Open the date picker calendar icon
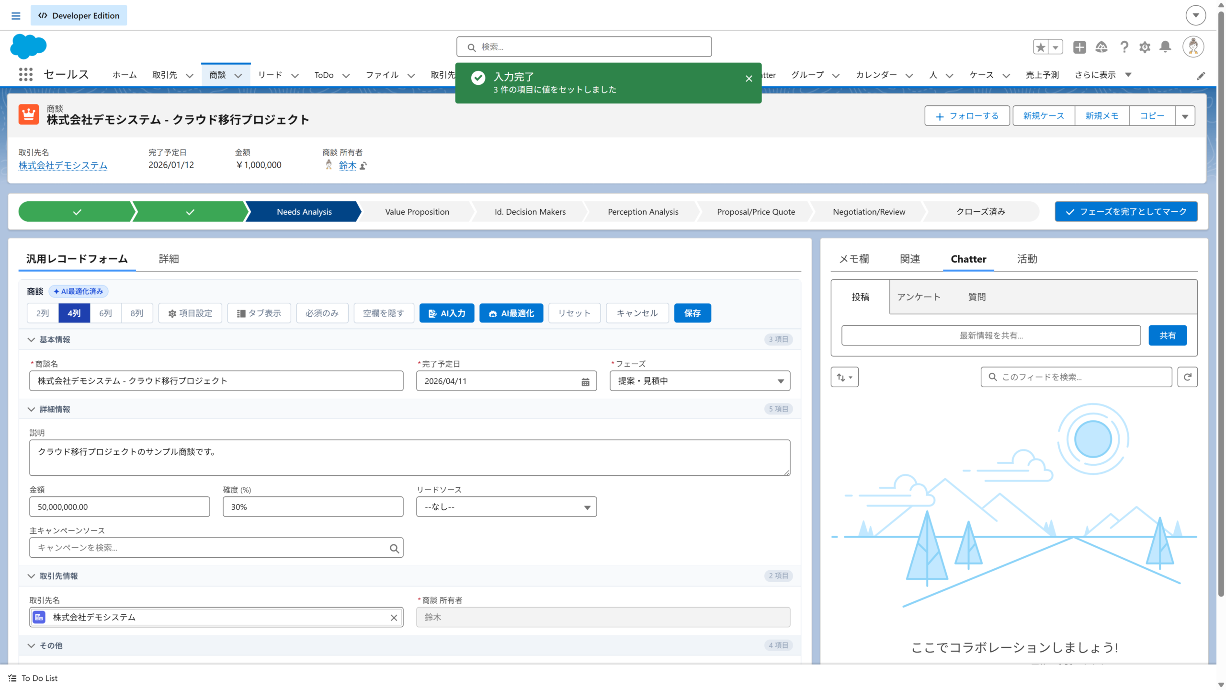 (x=585, y=382)
